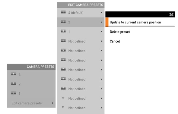Expand the 4 (default) preset submenu arrow
The height and width of the screenshot is (114, 178).
(x=101, y=13)
